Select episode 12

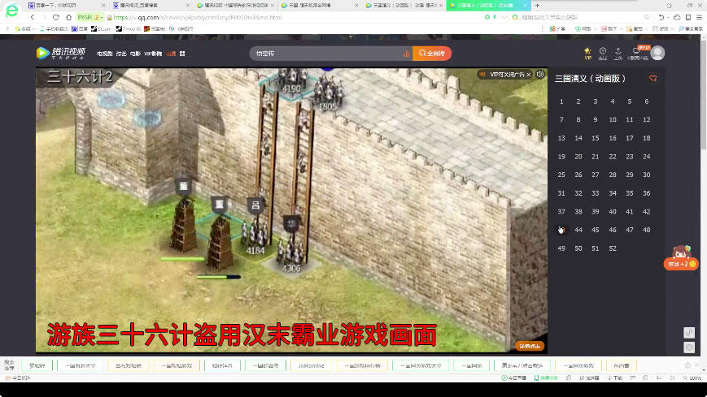click(647, 119)
